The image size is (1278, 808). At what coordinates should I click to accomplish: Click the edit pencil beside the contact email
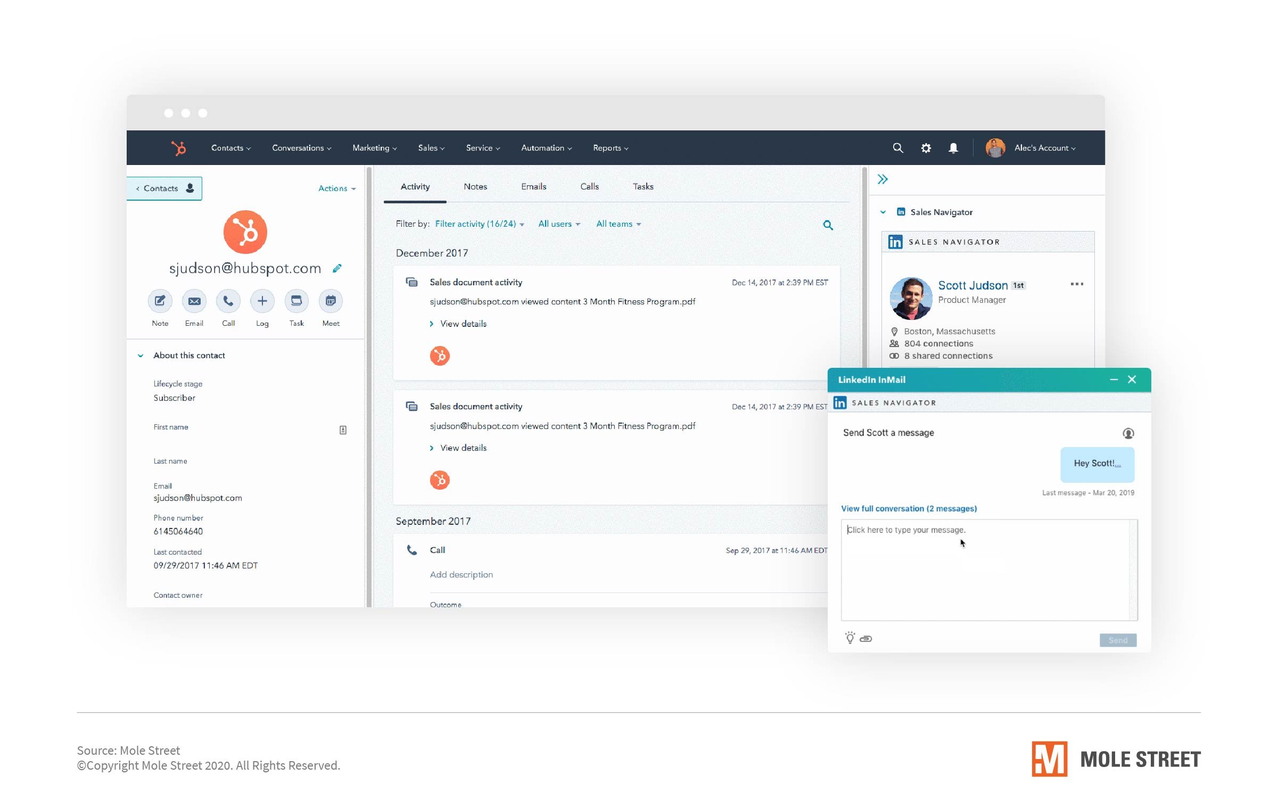point(337,268)
